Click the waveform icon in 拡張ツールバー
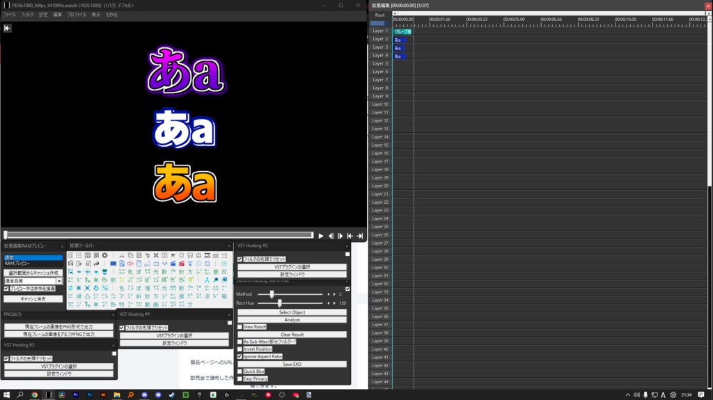 (164, 264)
